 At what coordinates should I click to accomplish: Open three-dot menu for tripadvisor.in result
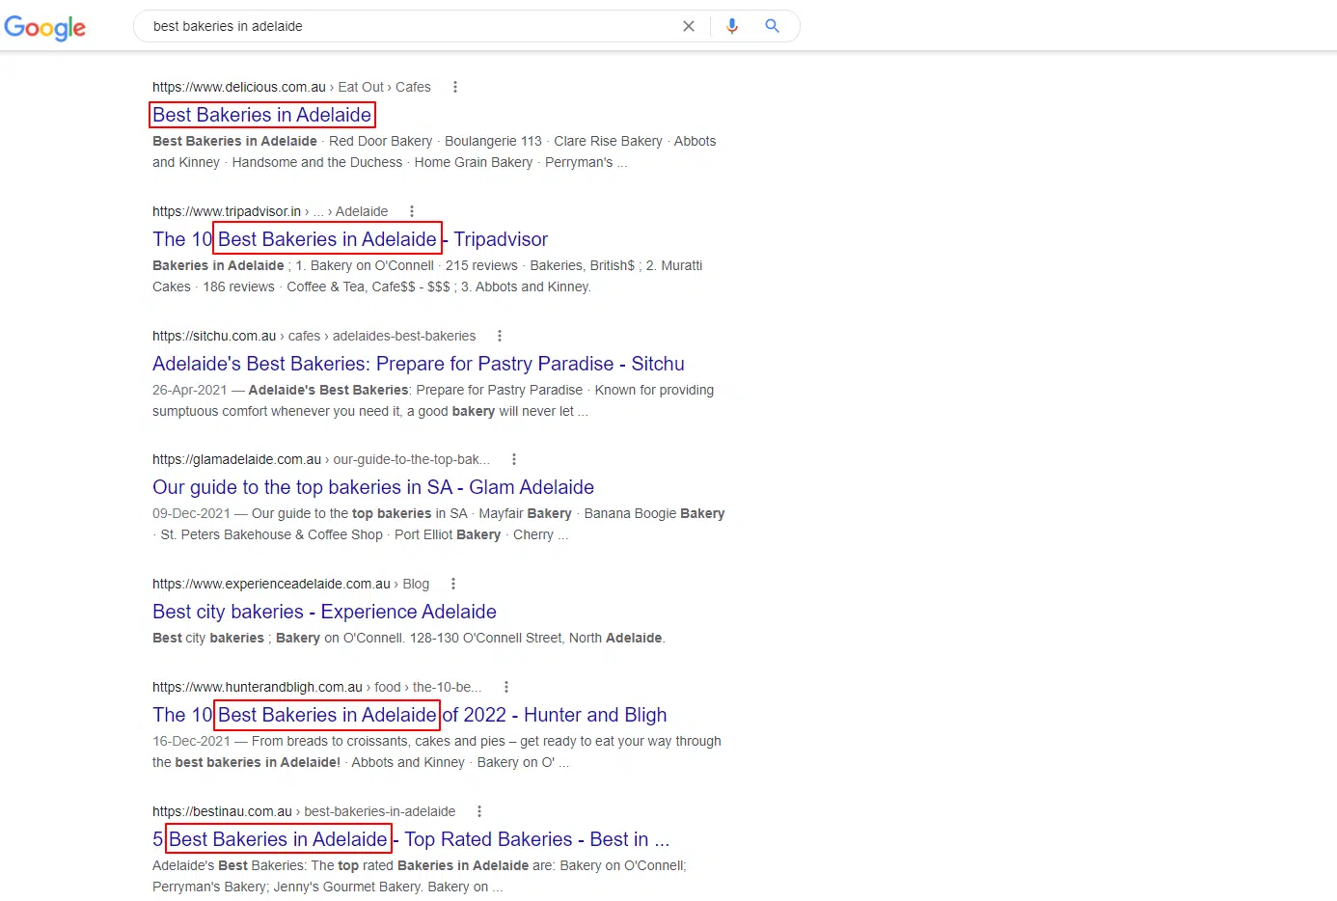[x=412, y=211]
